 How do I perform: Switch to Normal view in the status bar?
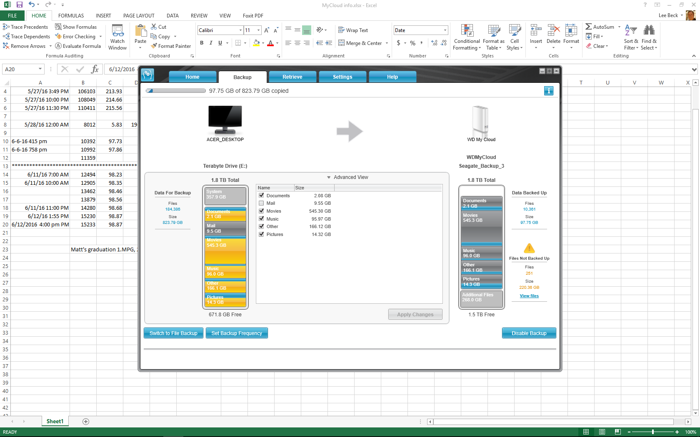[586, 432]
